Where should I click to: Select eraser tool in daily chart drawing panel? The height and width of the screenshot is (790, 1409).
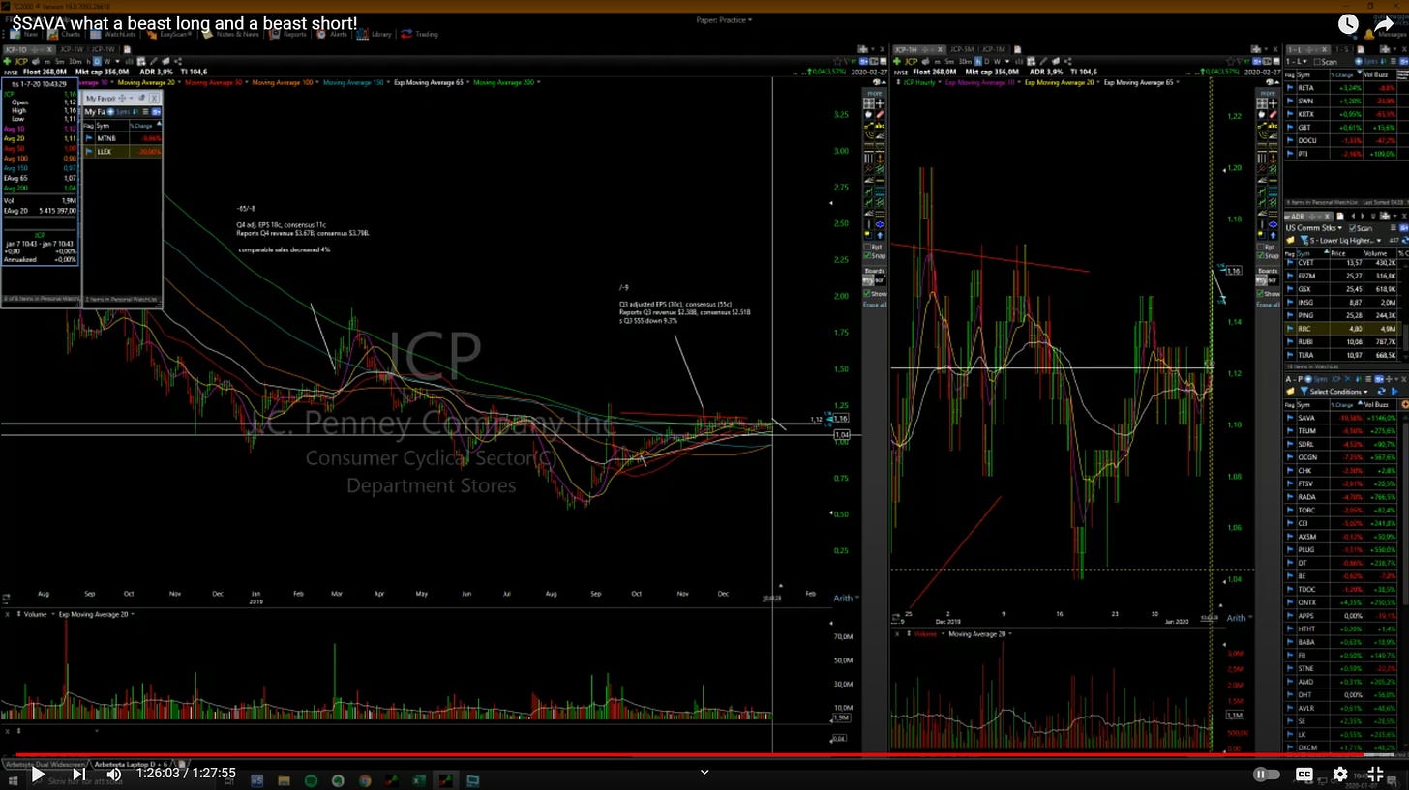point(880,114)
